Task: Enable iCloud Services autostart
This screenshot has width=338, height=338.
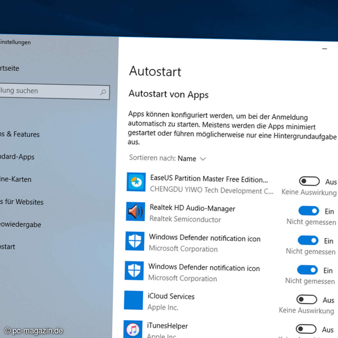Action: pyautogui.click(x=307, y=299)
